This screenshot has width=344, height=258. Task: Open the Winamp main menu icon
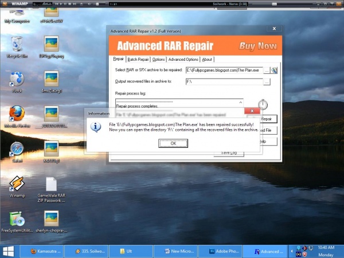click(5, 4)
